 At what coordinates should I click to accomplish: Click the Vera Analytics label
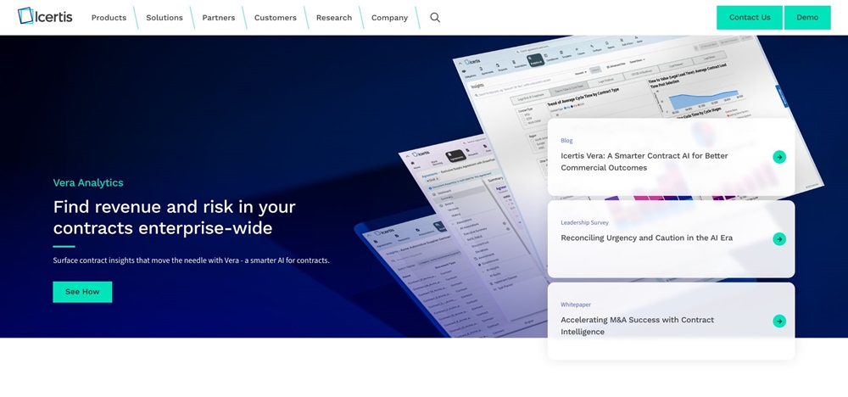88,182
